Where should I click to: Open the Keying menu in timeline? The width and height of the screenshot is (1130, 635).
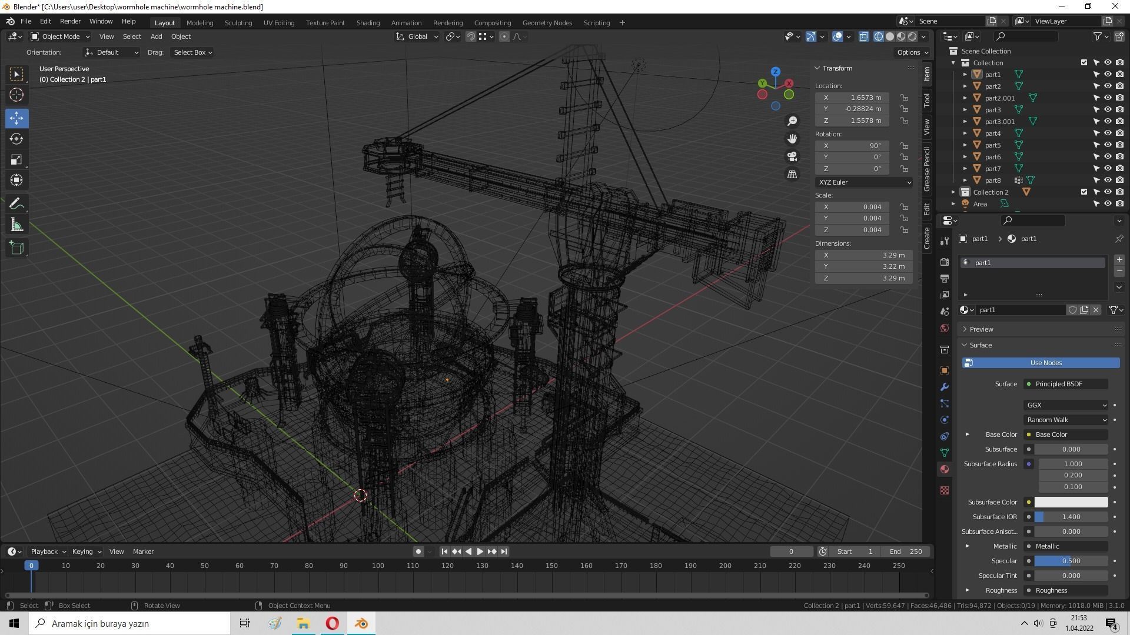87,552
